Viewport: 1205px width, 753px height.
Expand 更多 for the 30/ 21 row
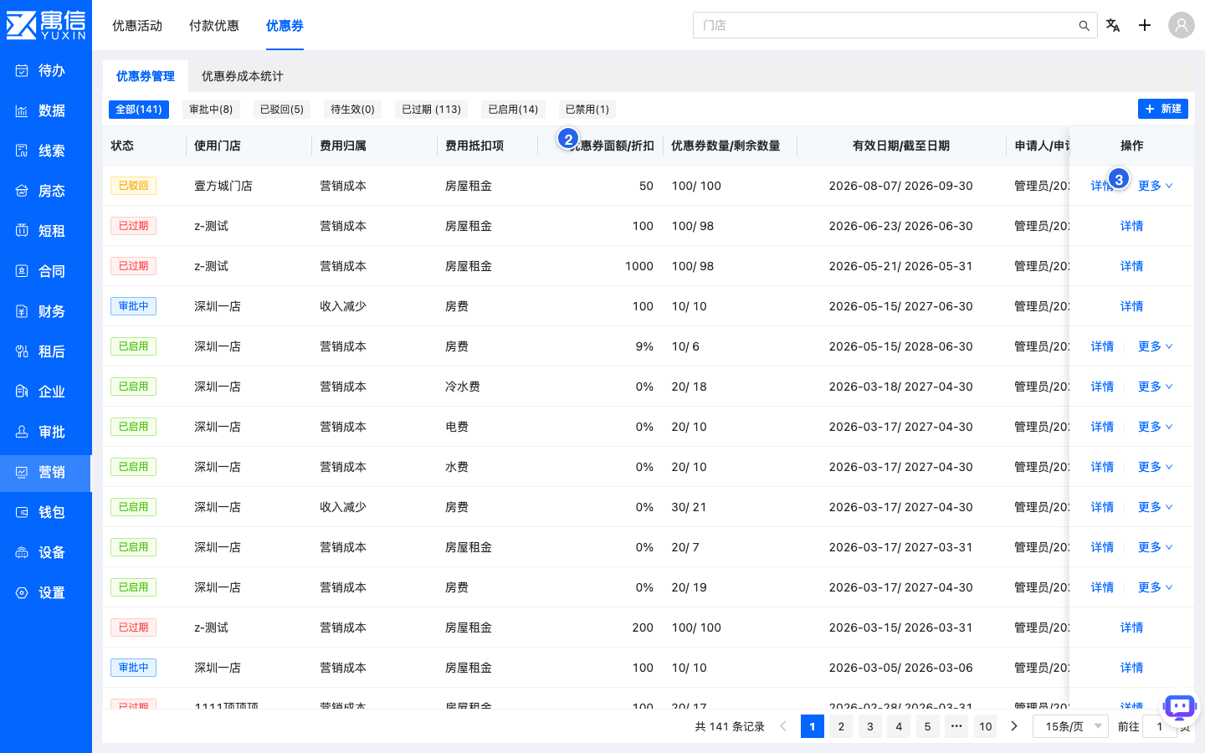click(1155, 507)
